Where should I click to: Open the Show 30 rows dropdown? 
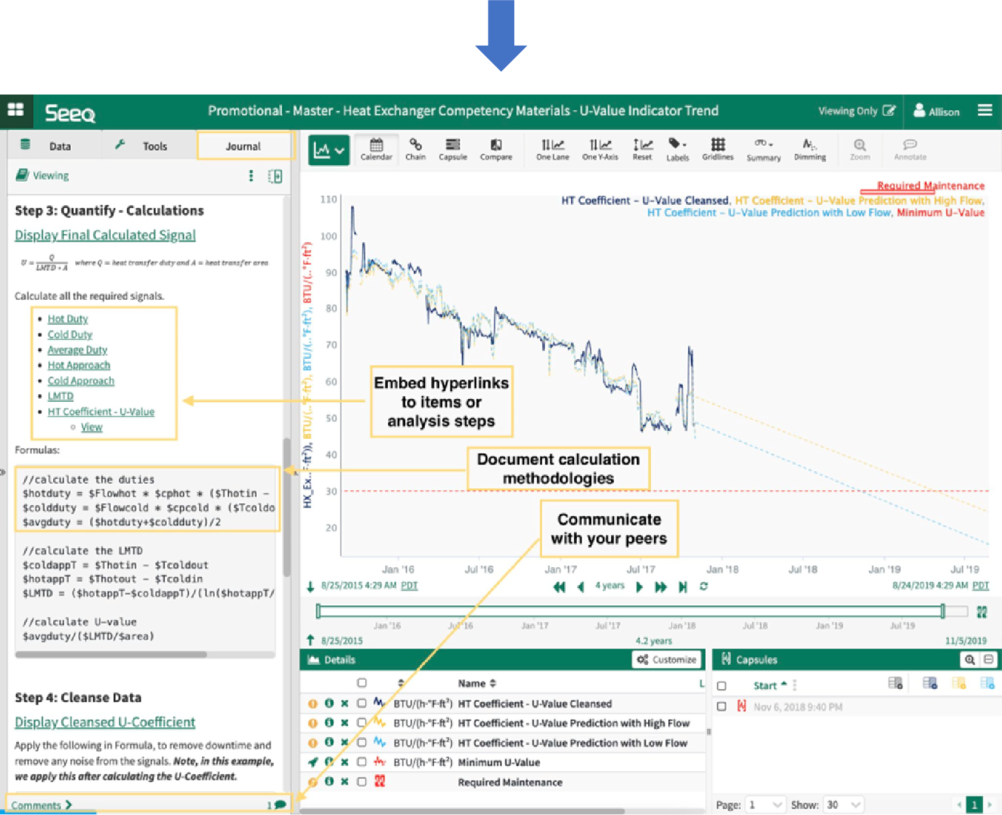pos(844,804)
